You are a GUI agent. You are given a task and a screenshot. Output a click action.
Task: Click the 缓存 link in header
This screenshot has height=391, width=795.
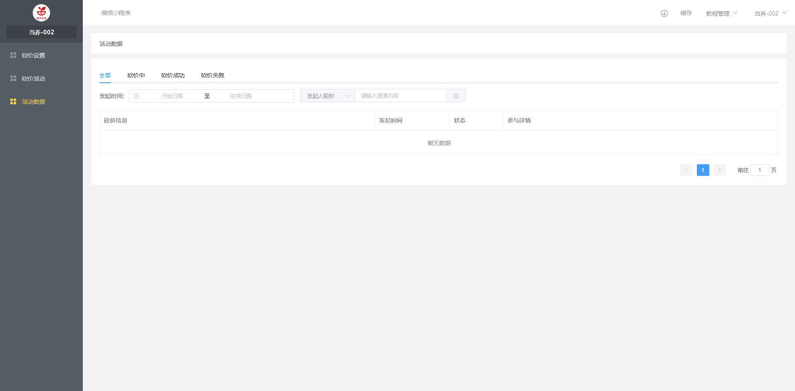686,13
